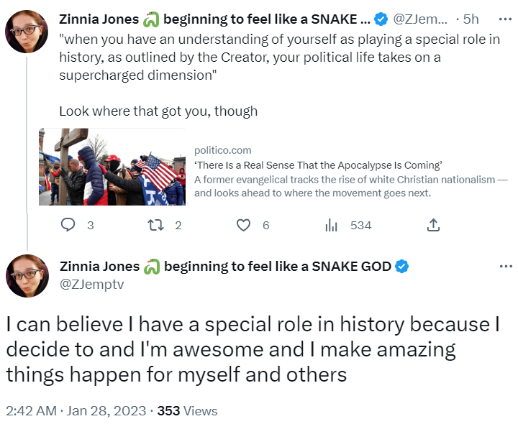The width and height of the screenshot is (518, 424).
Task: Click Zinnia Jones name on lower tweet
Action: click(100, 267)
